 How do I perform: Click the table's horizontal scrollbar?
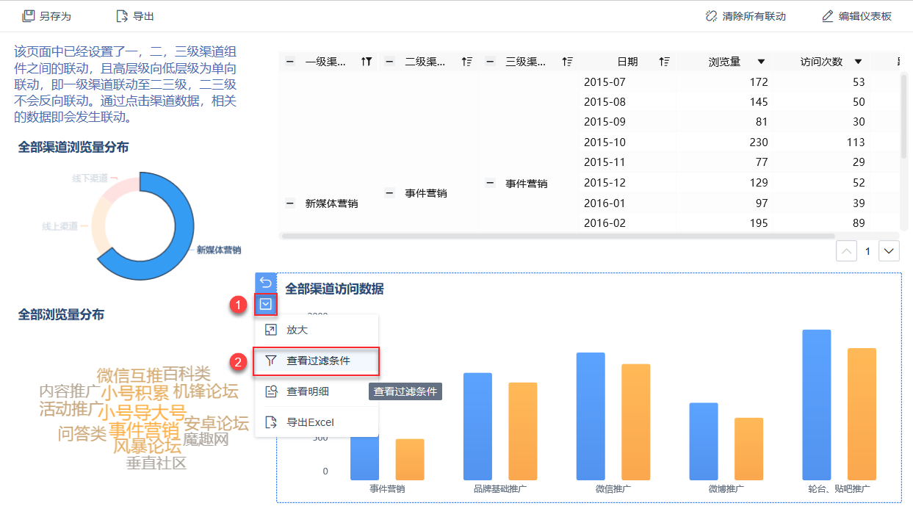558,236
